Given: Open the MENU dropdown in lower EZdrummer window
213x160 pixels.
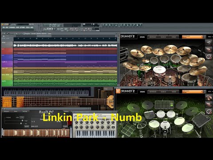Looking at the screenshot, I should 210,92.
